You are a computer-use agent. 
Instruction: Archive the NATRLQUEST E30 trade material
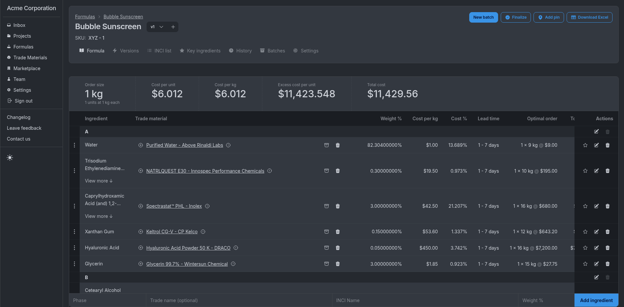click(x=327, y=171)
